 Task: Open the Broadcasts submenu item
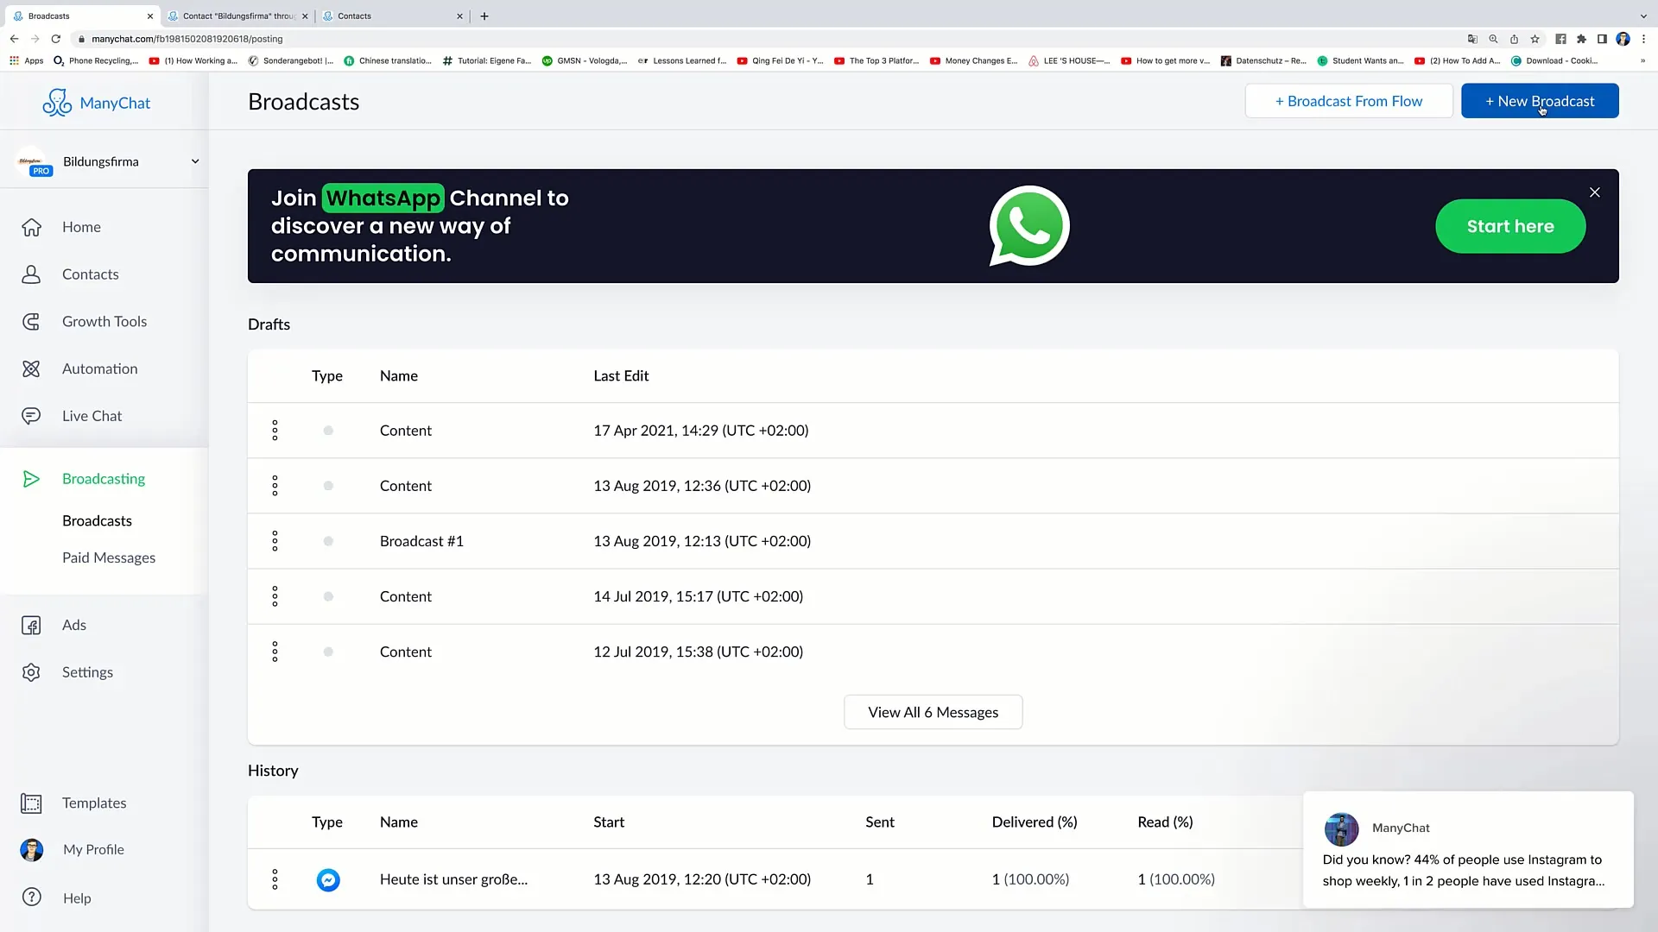97,520
